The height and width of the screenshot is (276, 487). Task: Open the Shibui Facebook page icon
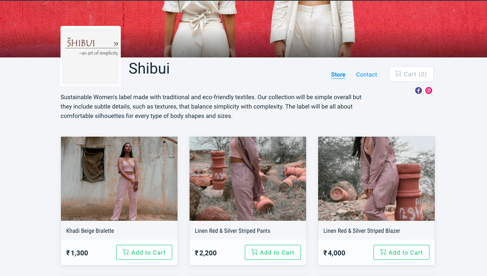tap(419, 90)
